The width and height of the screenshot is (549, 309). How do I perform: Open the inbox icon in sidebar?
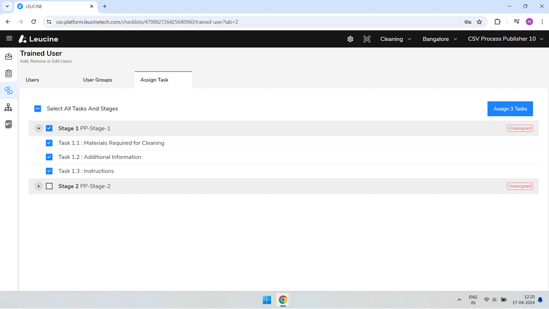(x=9, y=57)
